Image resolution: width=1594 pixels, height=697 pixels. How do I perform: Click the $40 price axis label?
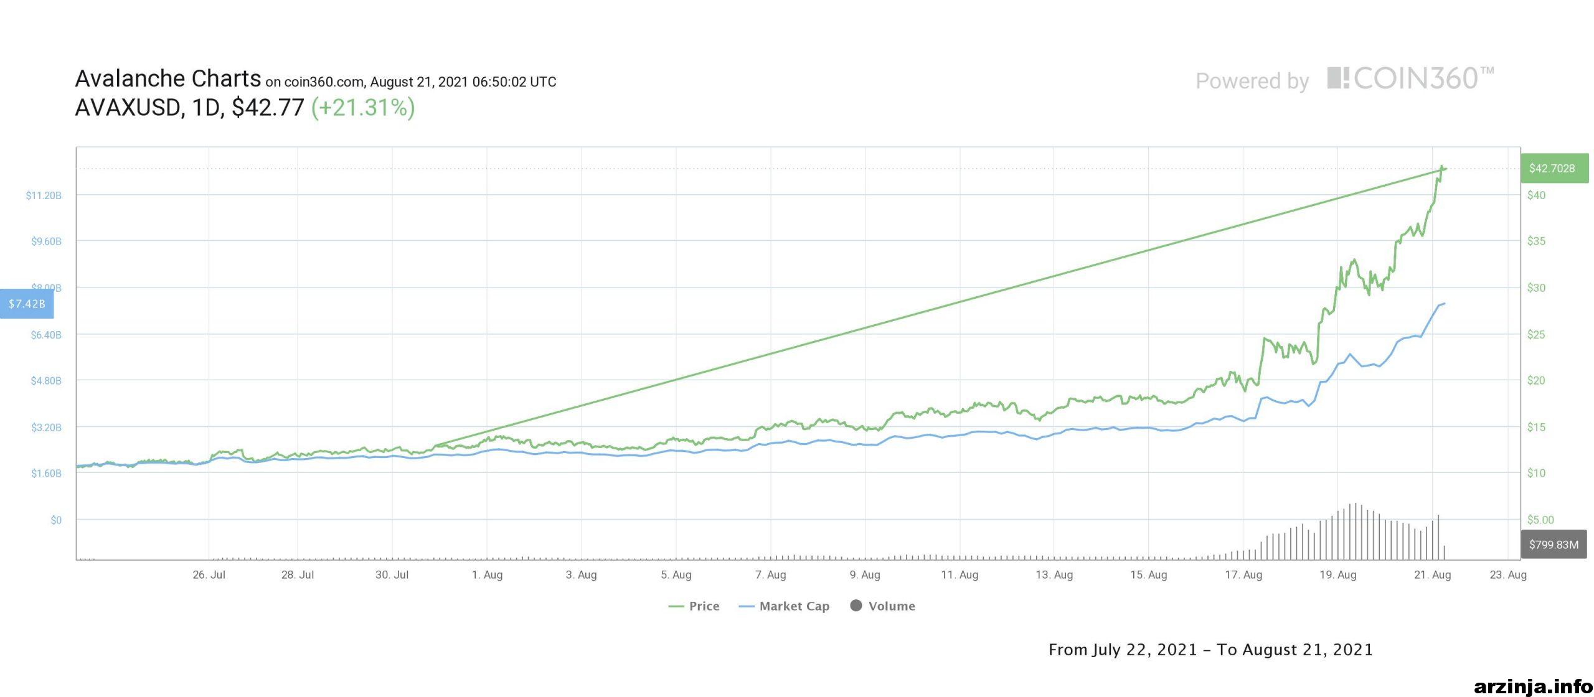[x=1537, y=195]
